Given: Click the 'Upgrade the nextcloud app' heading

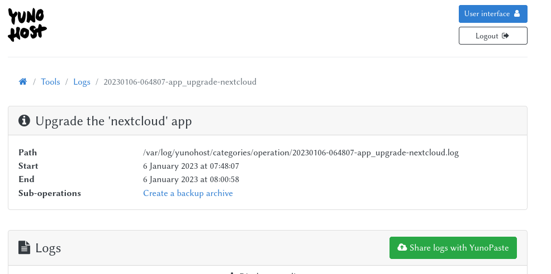Looking at the screenshot, I should click(x=113, y=121).
